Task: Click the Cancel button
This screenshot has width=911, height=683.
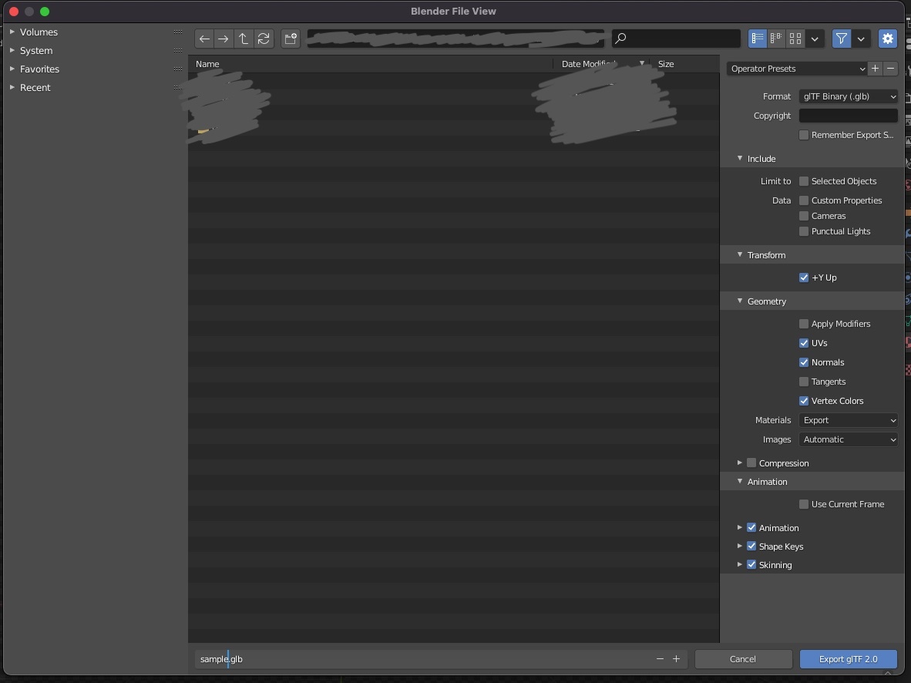Action: [743, 659]
